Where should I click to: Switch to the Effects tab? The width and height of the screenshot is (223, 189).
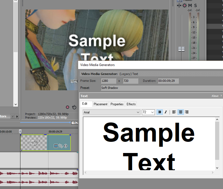(x=131, y=104)
